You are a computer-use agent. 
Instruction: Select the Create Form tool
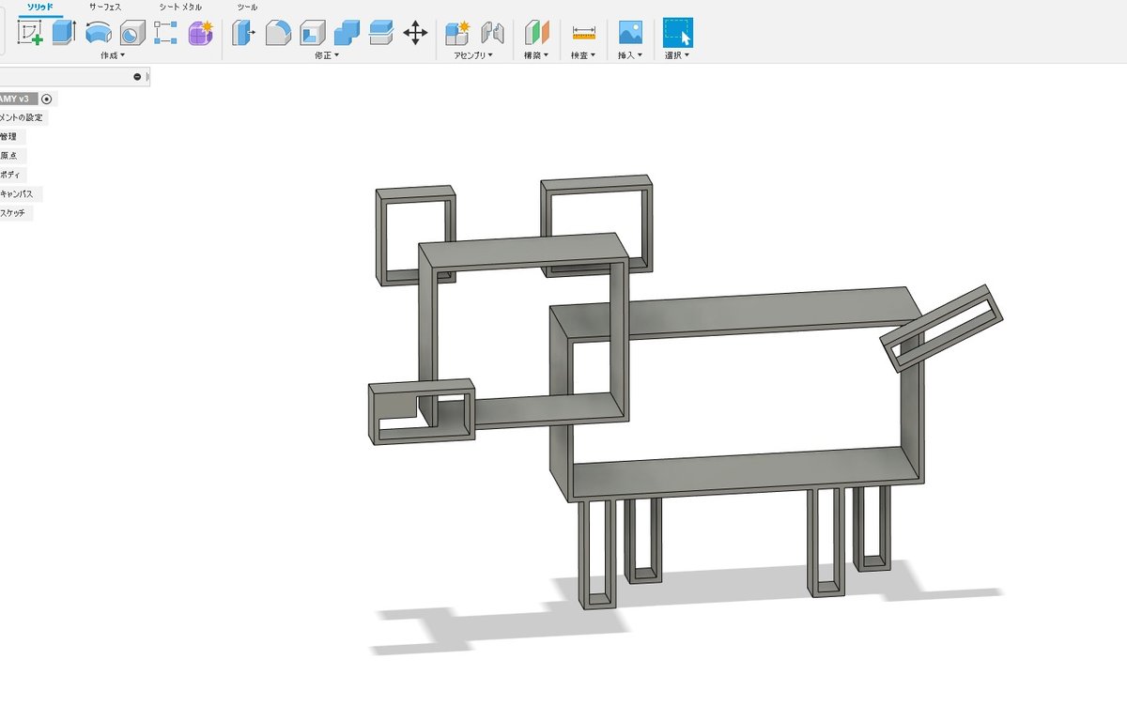click(200, 33)
